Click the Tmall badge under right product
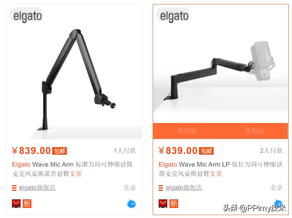 (163, 204)
